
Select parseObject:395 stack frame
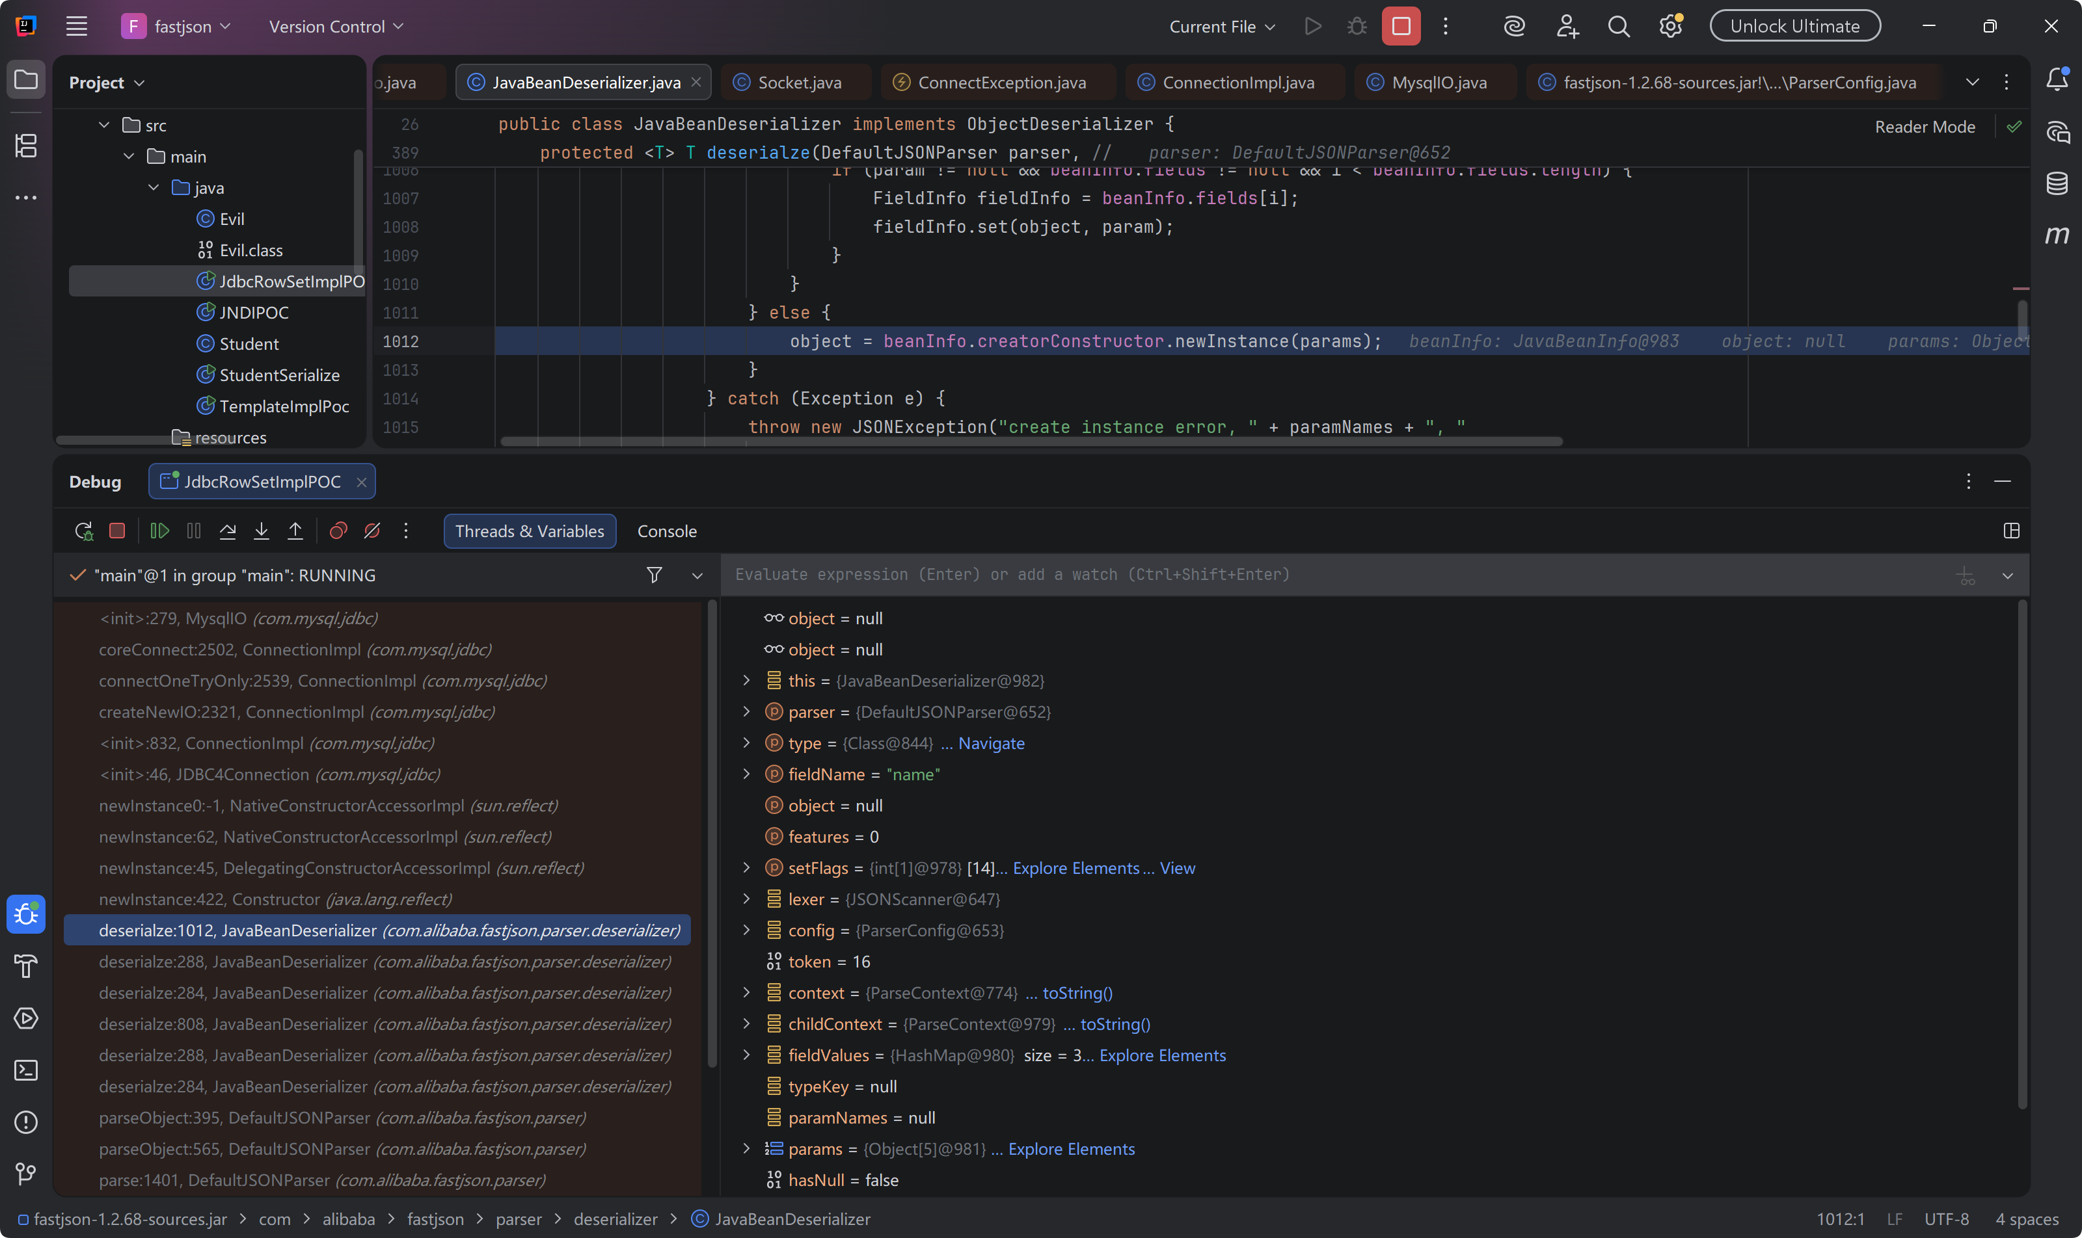342,1118
